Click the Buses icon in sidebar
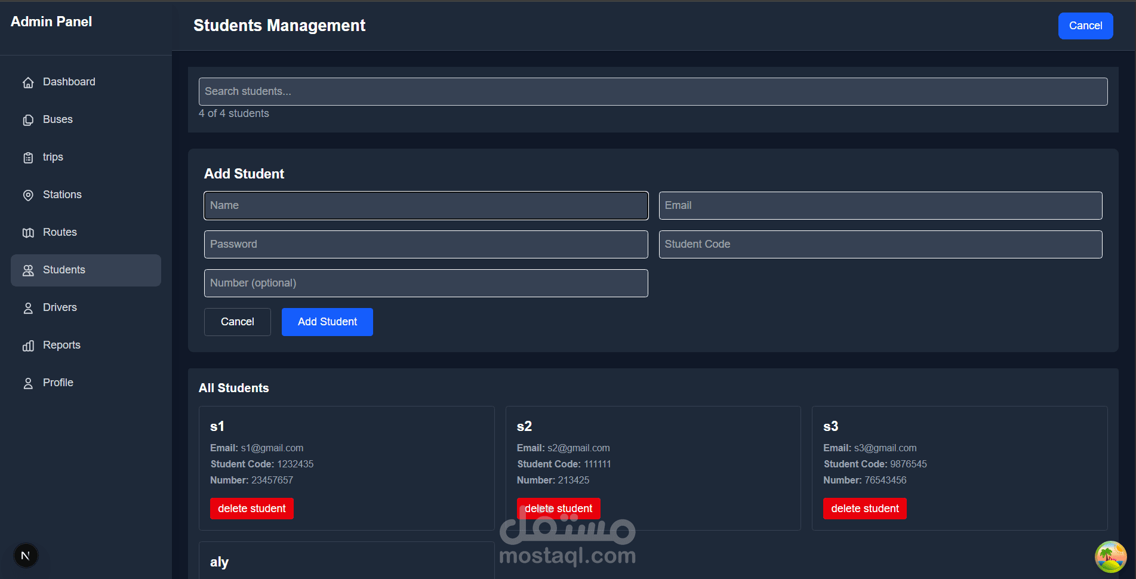The width and height of the screenshot is (1136, 579). pyautogui.click(x=28, y=120)
